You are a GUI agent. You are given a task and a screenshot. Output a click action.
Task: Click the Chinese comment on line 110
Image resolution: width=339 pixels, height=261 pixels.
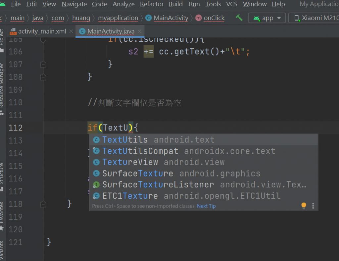coord(134,103)
